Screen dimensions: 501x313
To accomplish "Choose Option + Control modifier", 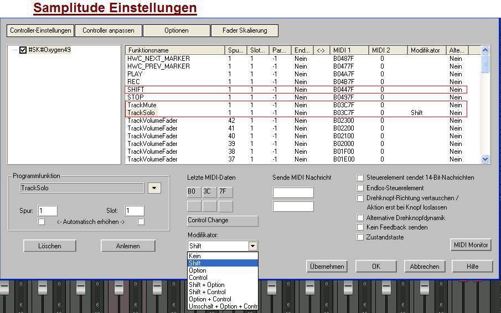I will 223,299.
